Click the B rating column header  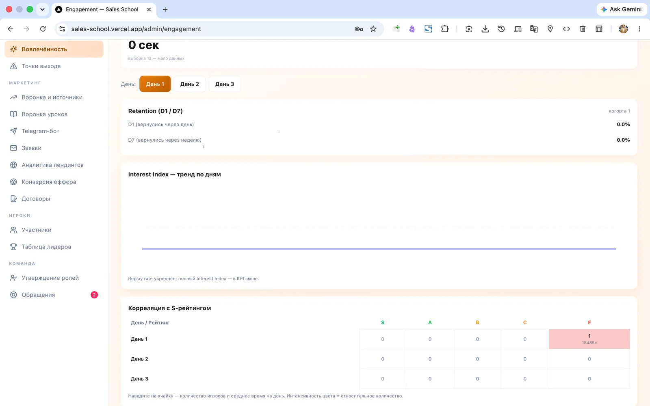(x=477, y=322)
